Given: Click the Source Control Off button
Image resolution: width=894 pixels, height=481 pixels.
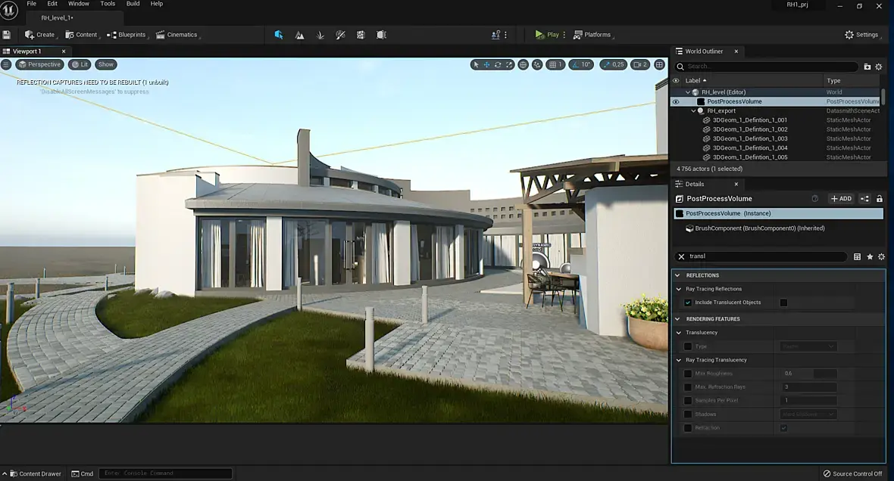Looking at the screenshot, I should coord(852,473).
